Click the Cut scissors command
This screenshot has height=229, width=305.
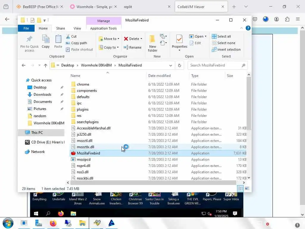[x=71, y=36]
